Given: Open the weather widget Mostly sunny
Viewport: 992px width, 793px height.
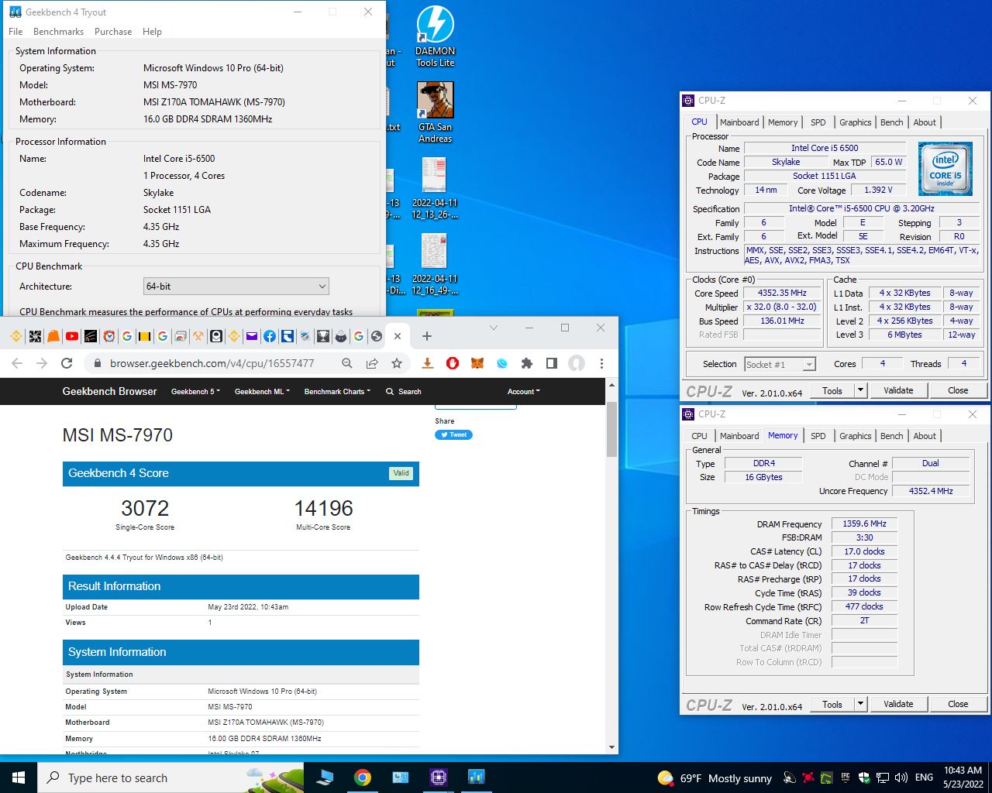Looking at the screenshot, I should click(715, 778).
